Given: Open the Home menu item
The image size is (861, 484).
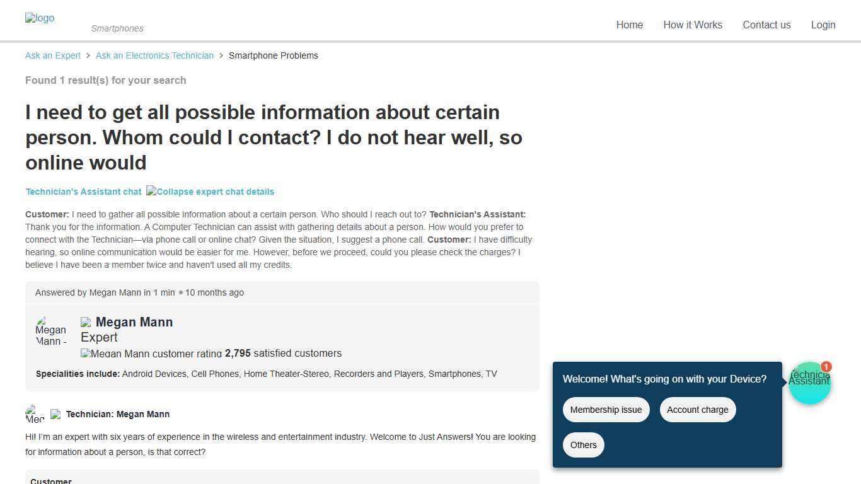Looking at the screenshot, I should click(x=629, y=25).
